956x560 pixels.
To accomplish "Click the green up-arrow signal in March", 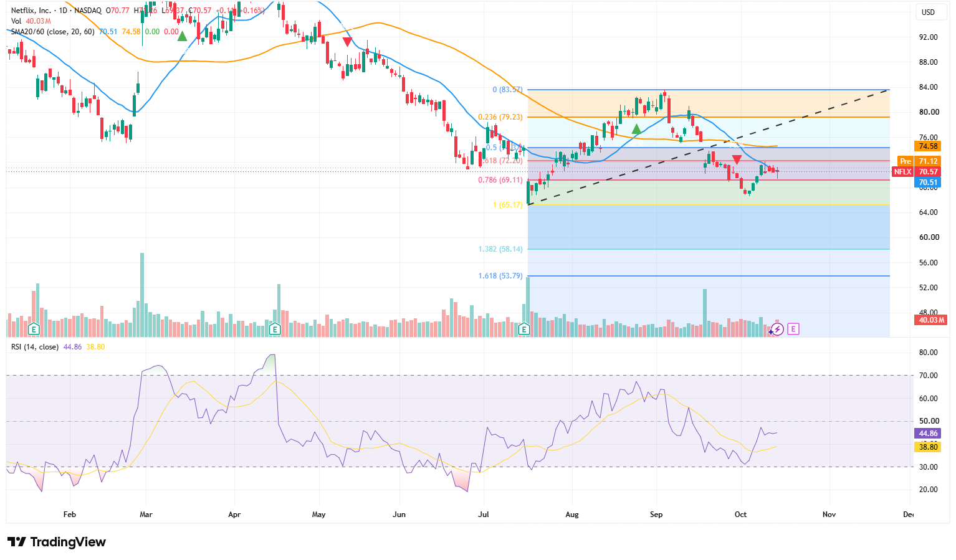I will pyautogui.click(x=182, y=36).
